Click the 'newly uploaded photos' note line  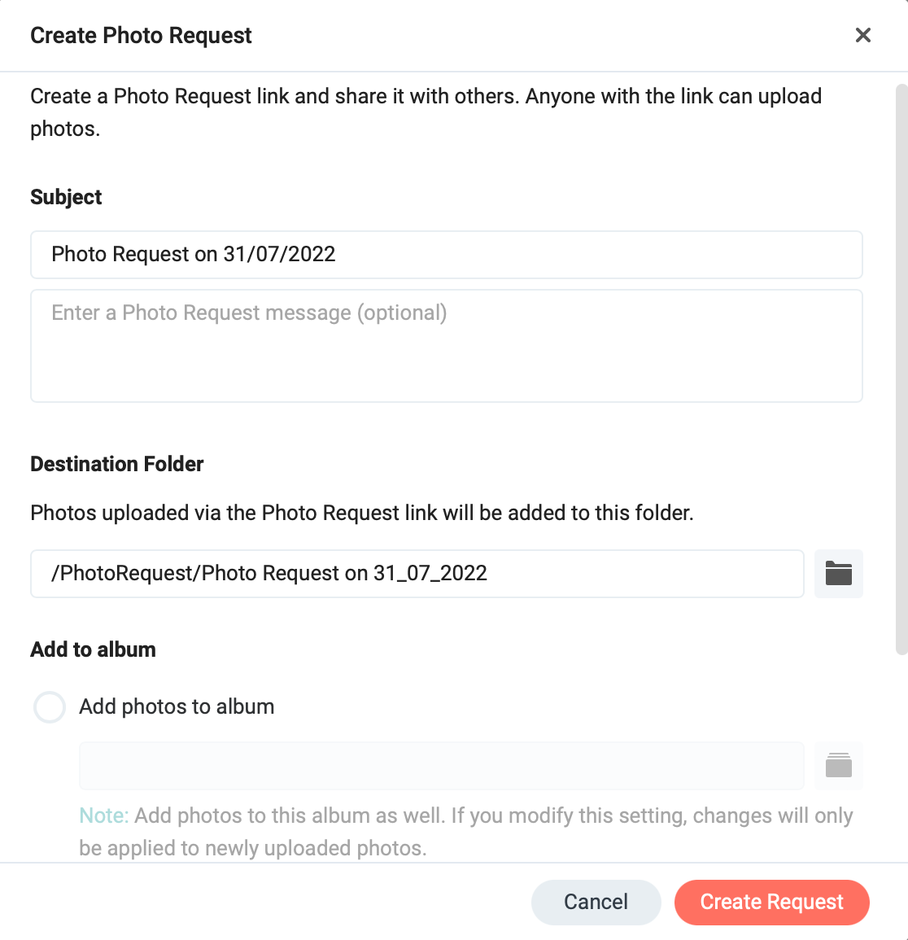[253, 848]
